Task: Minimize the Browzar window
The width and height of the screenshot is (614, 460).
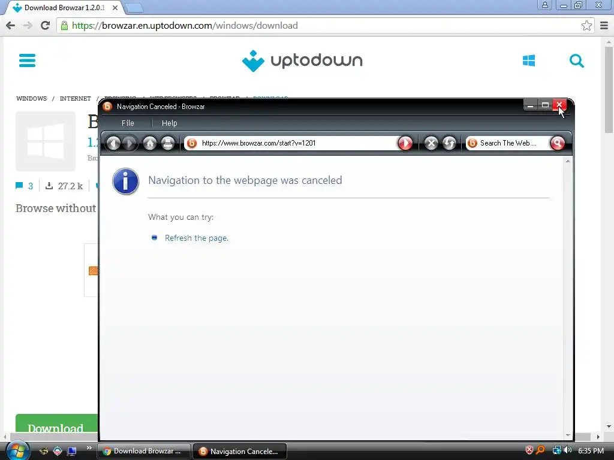Action: 530,105
